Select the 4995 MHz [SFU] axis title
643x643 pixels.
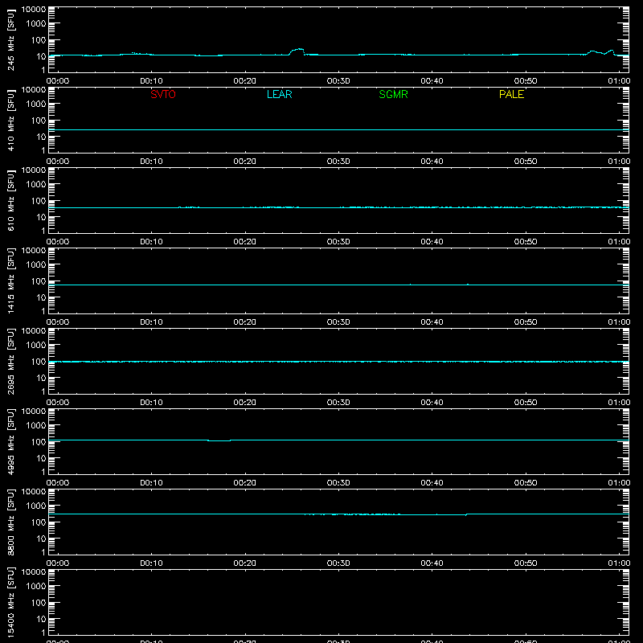pyautogui.click(x=10, y=441)
